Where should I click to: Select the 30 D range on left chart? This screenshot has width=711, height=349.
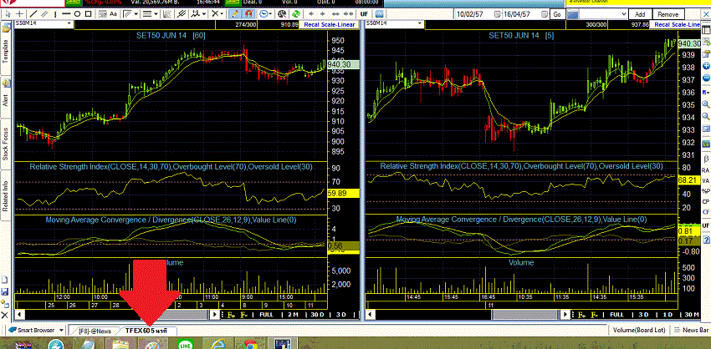pyautogui.click(x=317, y=314)
